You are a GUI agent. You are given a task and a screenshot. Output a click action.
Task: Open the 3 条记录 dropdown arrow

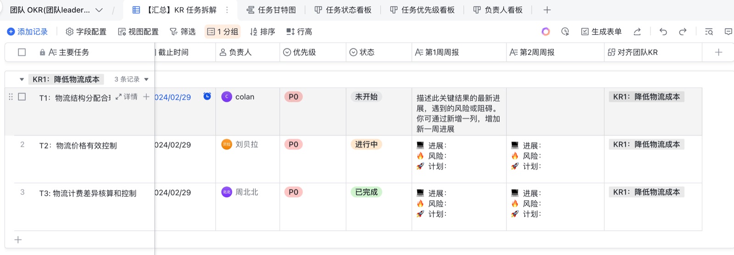(146, 79)
